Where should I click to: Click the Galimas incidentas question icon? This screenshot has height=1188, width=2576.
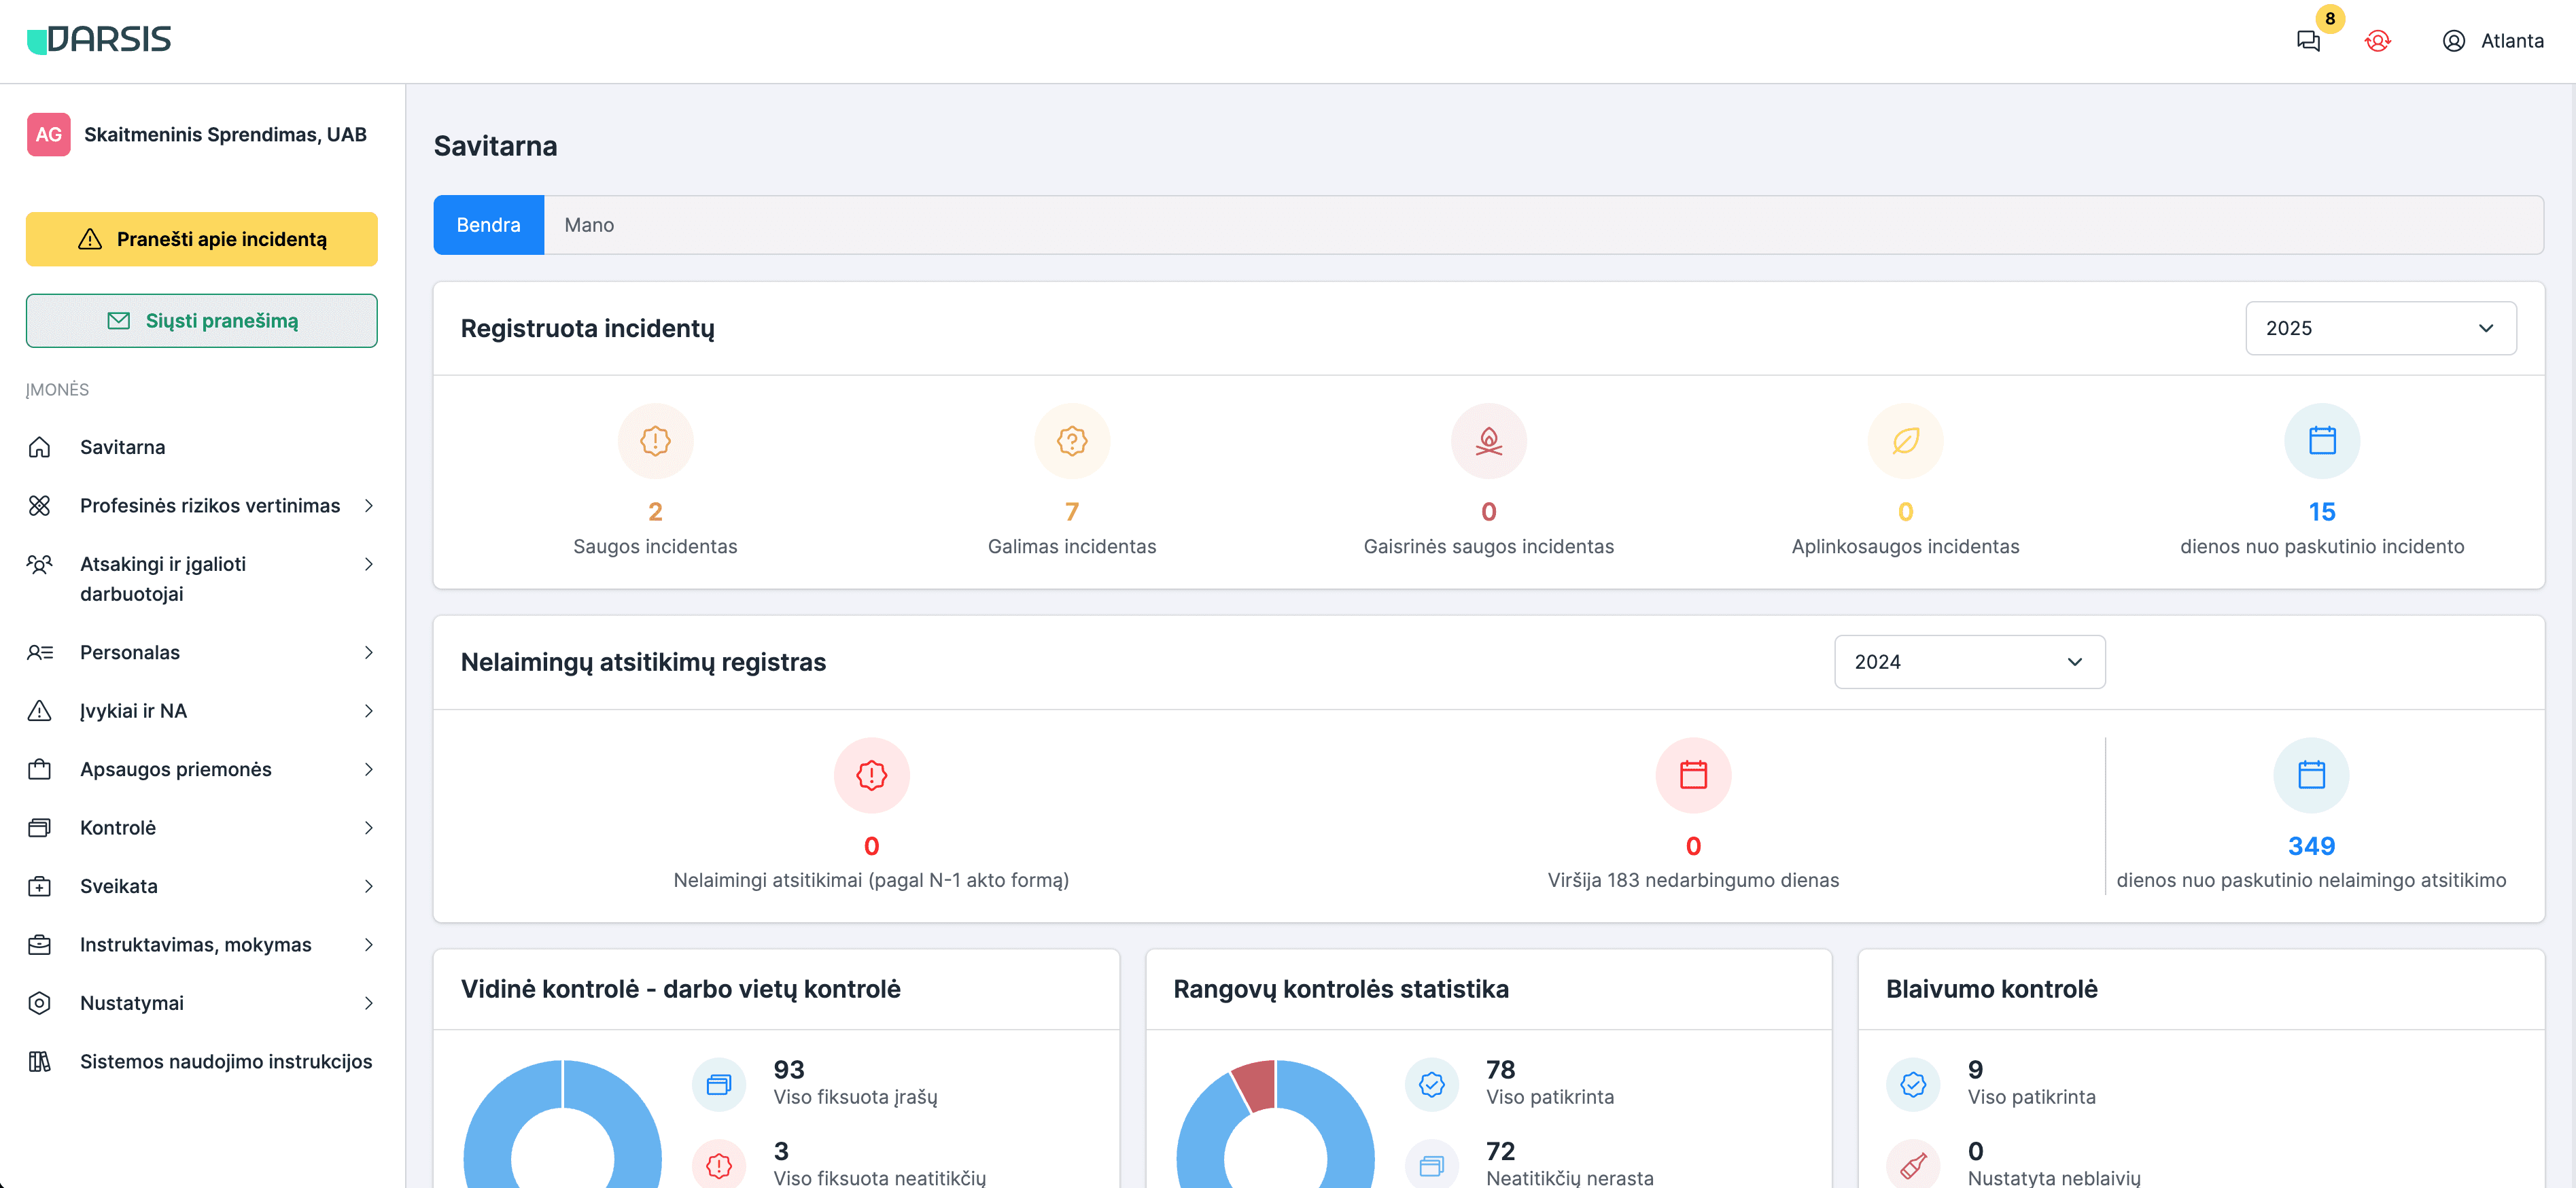pos(1072,441)
